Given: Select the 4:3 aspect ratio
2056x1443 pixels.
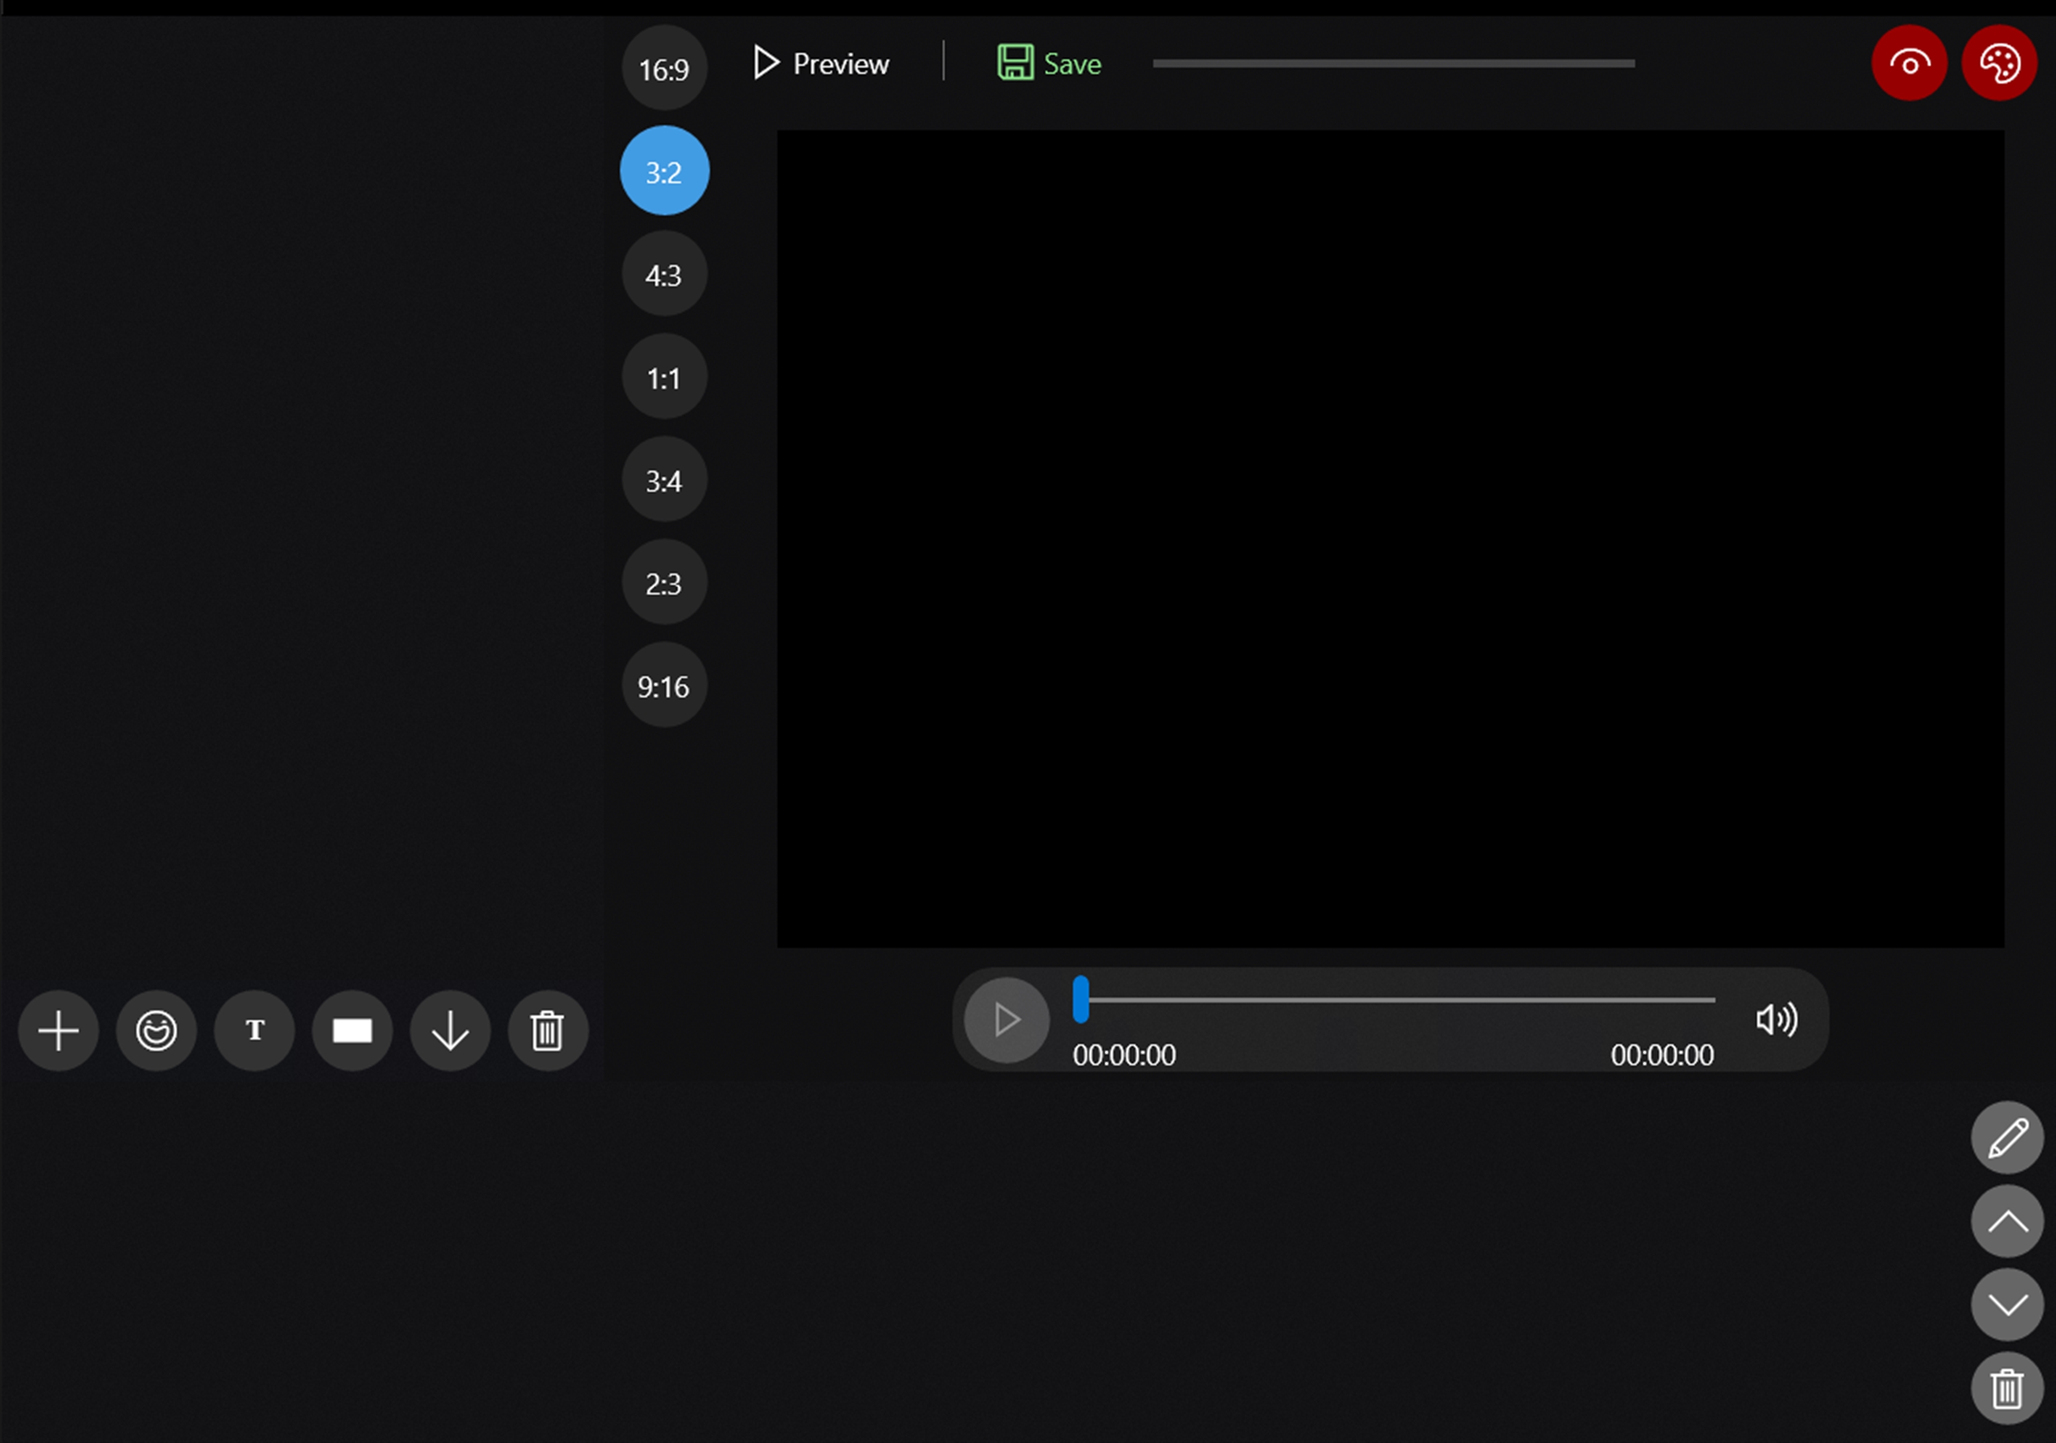Looking at the screenshot, I should point(663,275).
